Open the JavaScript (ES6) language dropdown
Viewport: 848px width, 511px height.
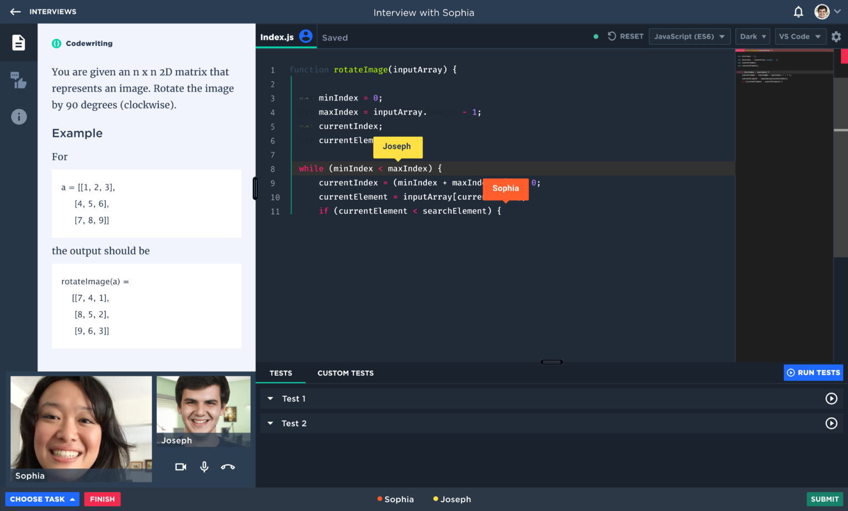point(690,36)
